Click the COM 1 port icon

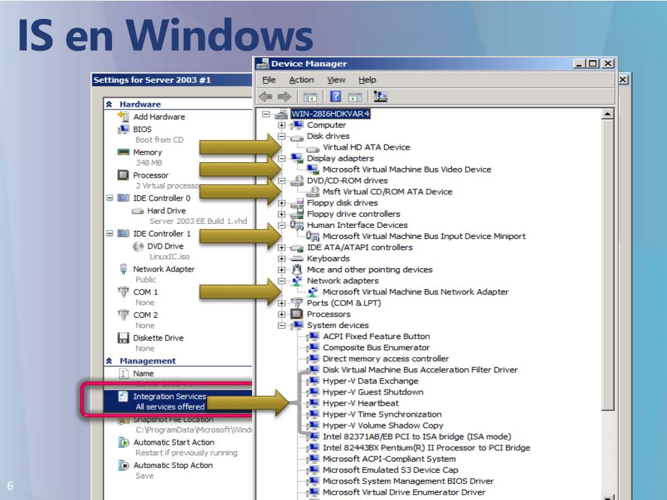(123, 292)
